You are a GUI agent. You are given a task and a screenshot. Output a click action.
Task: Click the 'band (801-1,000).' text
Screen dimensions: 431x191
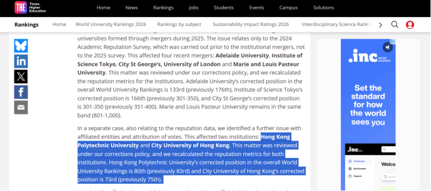(100, 115)
